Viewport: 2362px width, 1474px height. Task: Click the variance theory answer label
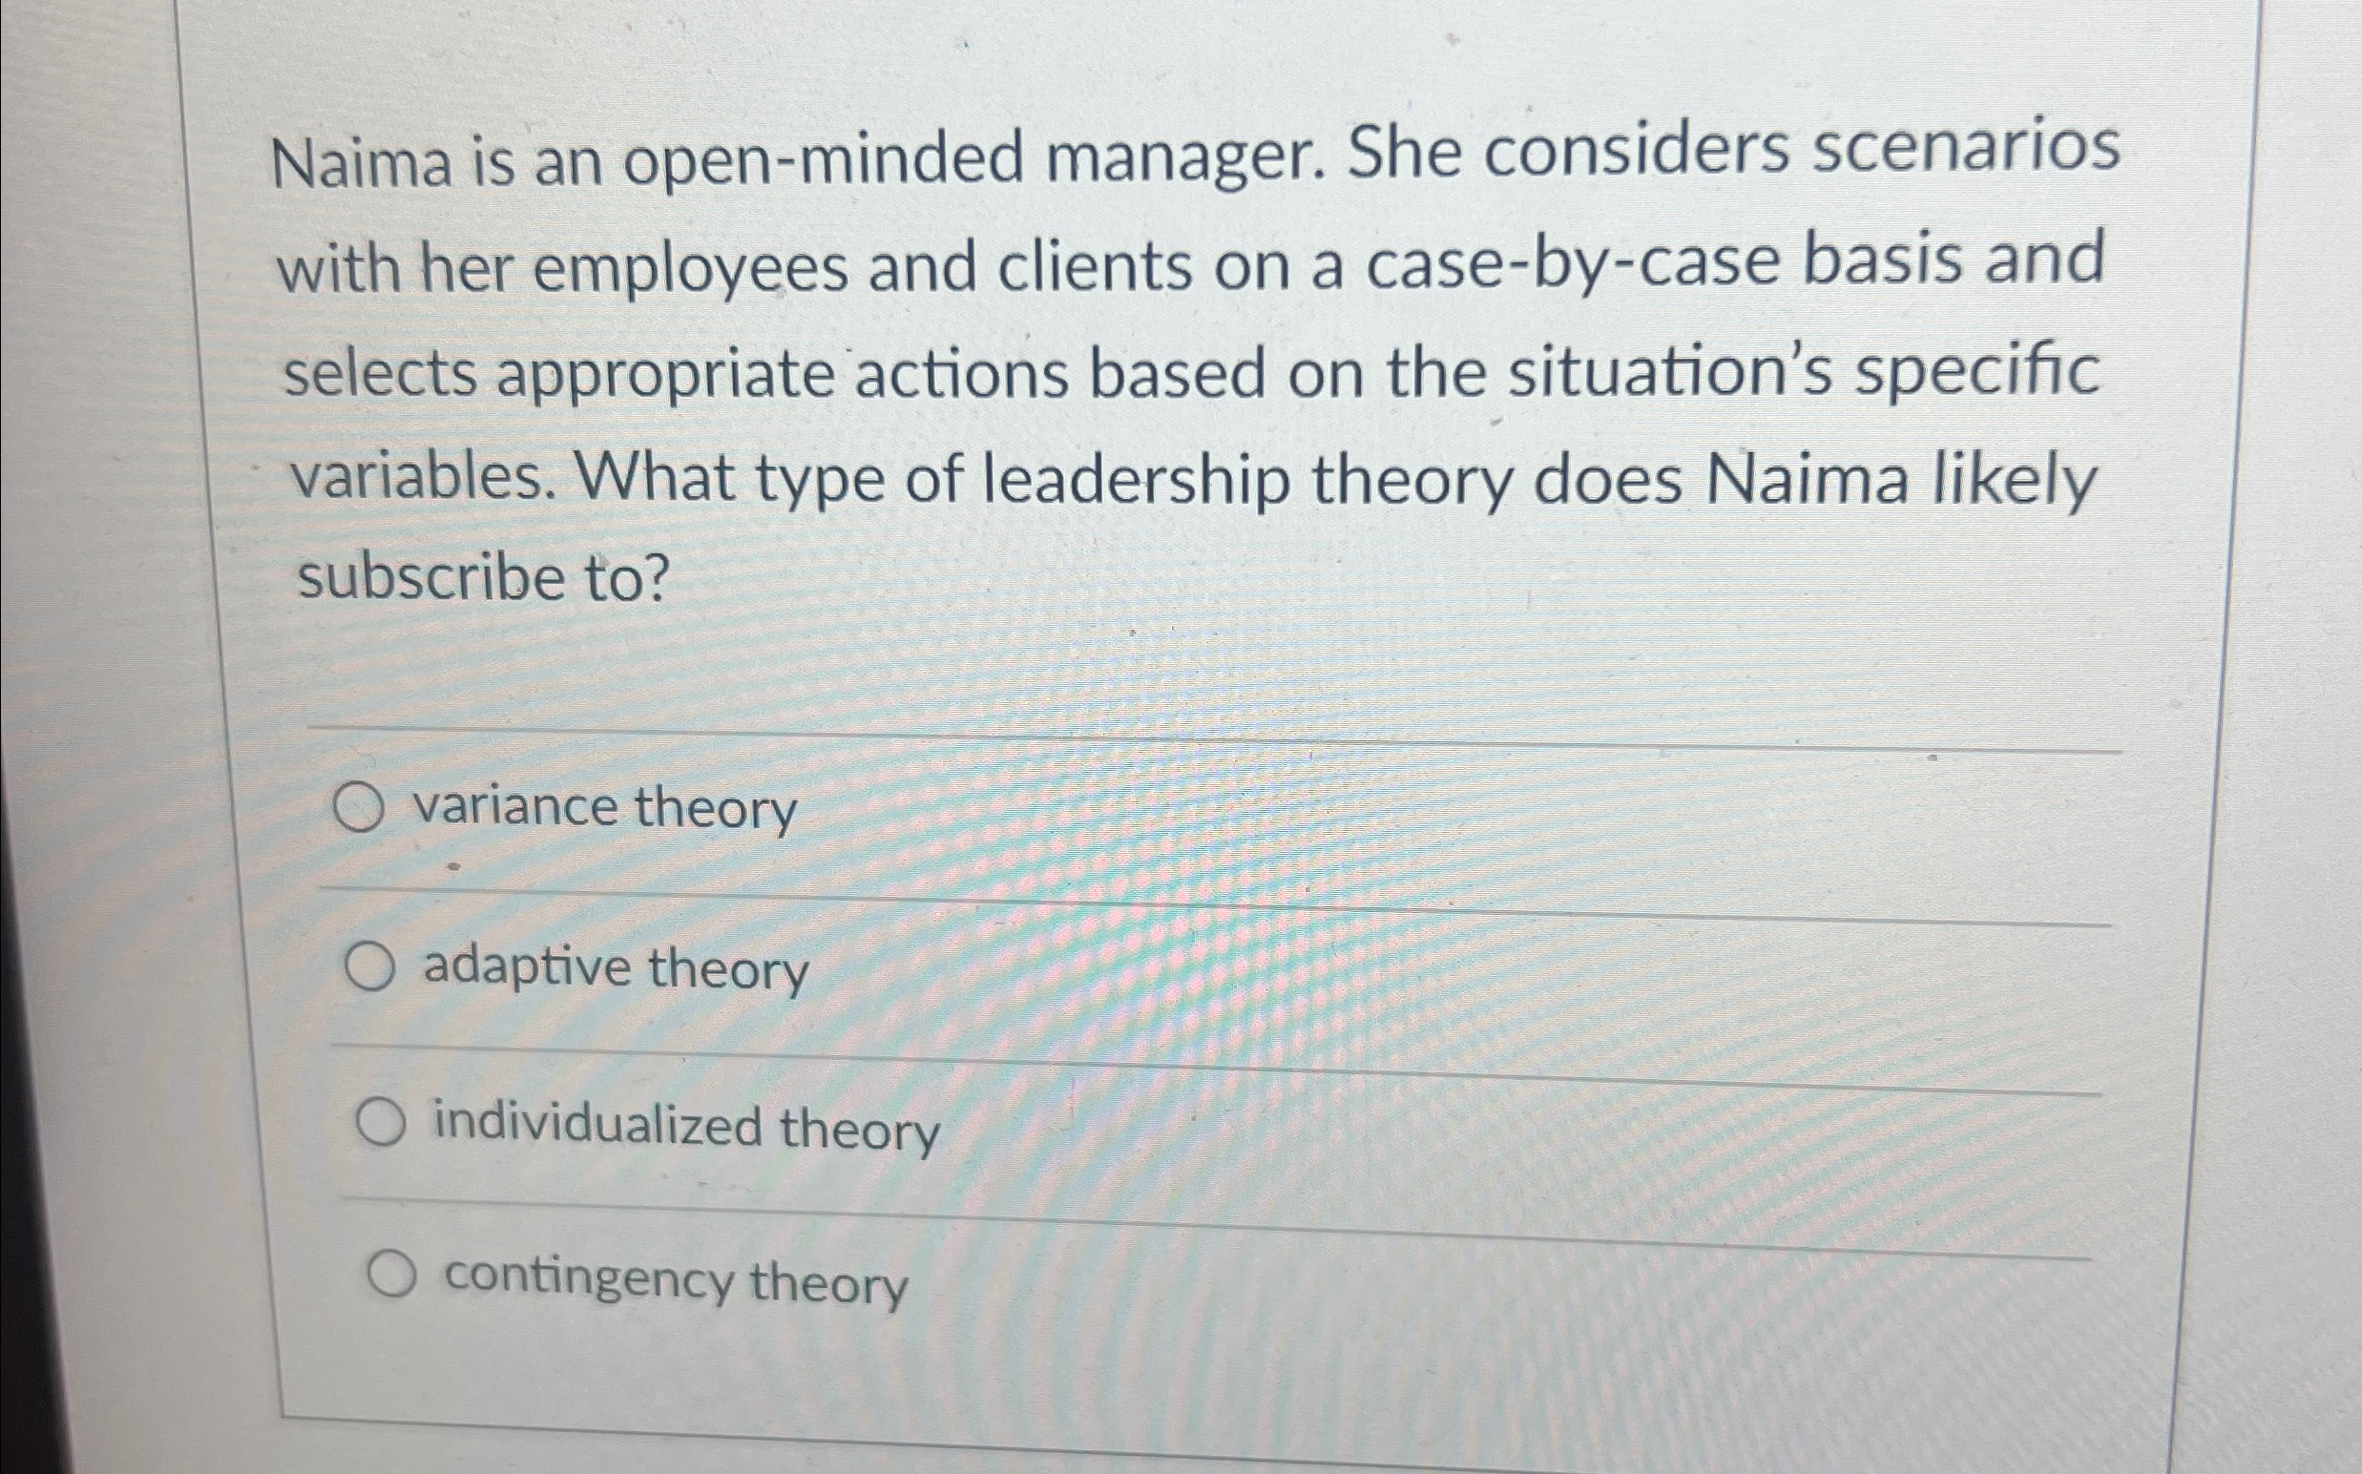603,808
